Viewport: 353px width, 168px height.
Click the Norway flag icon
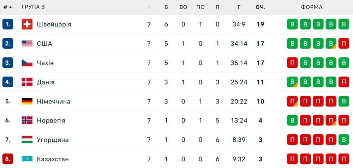[x=27, y=120]
